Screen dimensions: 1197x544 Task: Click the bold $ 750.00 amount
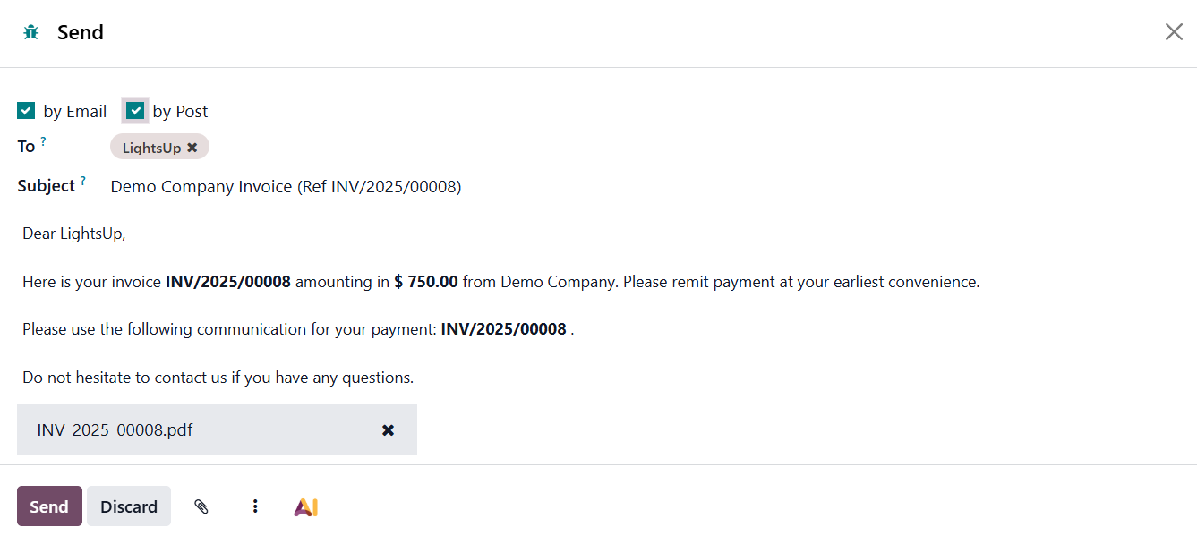click(425, 282)
